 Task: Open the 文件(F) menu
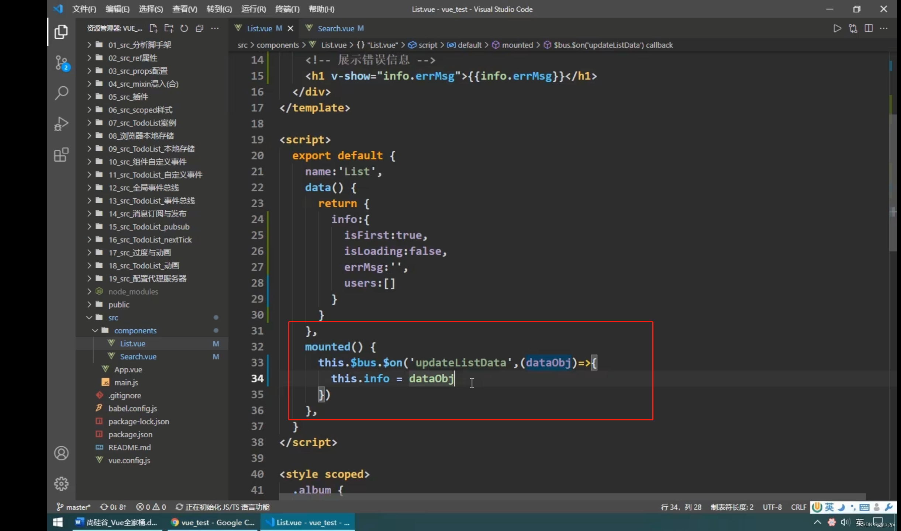click(x=84, y=9)
